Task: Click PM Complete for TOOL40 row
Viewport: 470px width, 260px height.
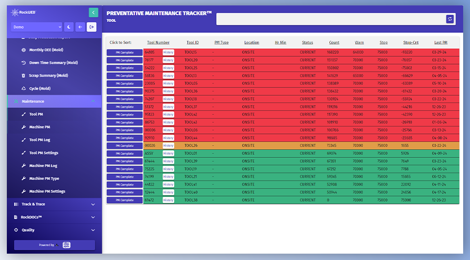Action: coord(125,193)
